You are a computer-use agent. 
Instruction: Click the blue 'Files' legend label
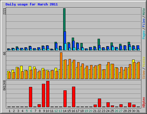(144, 23)
